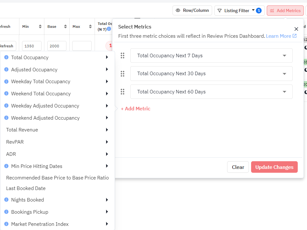Click info icon beside Min Price Hitting Dates
Viewport: 307px width, 230px height.
pyautogui.click(x=6, y=166)
